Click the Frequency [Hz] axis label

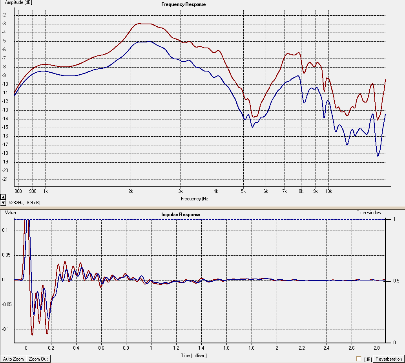195,199
